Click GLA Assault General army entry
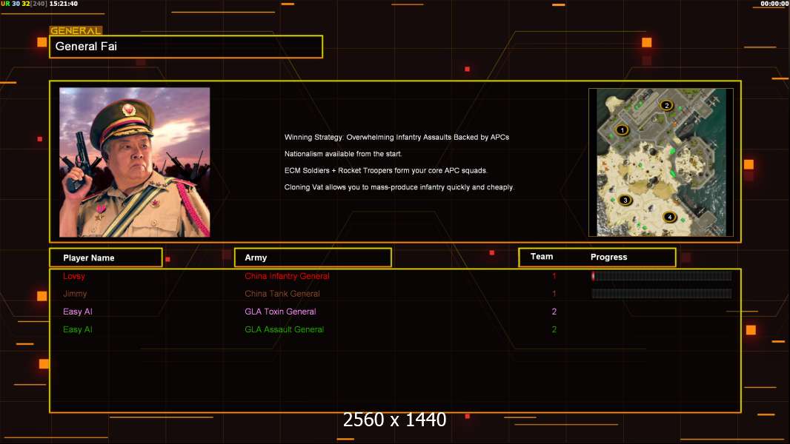The width and height of the screenshot is (790, 444). pyautogui.click(x=284, y=329)
